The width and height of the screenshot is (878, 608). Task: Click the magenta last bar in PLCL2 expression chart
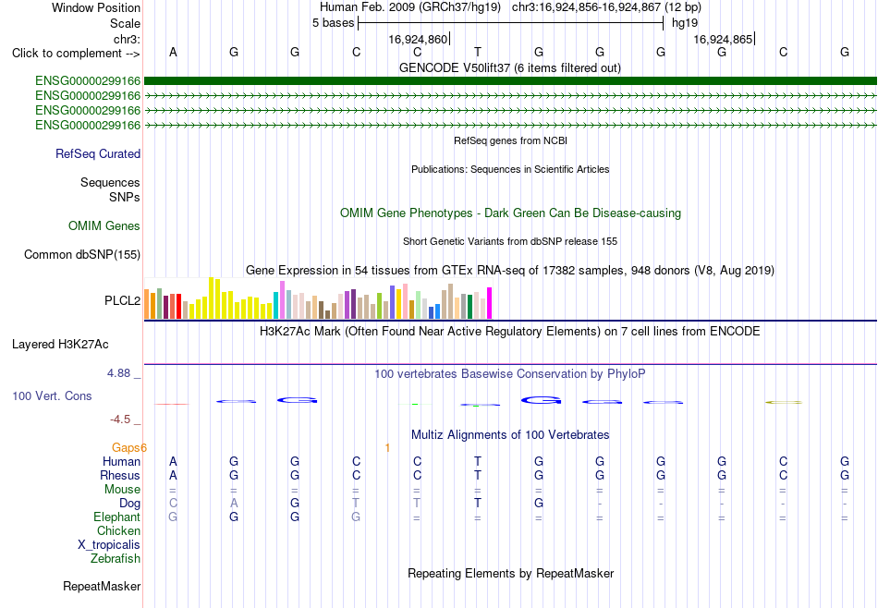pyautogui.click(x=490, y=303)
